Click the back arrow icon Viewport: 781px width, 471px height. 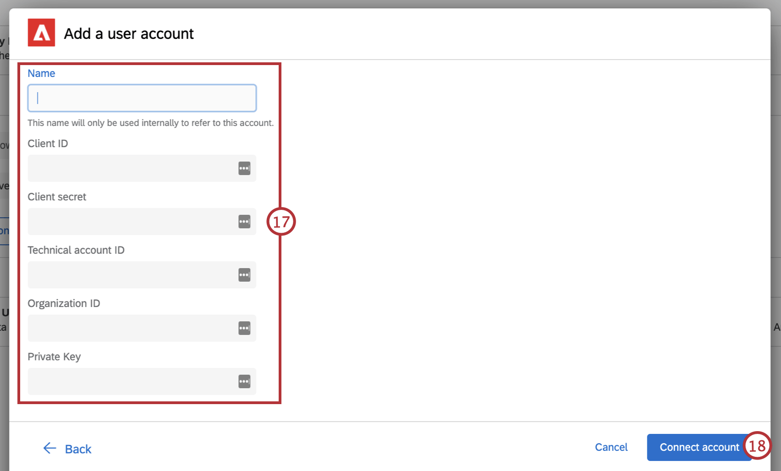49,448
